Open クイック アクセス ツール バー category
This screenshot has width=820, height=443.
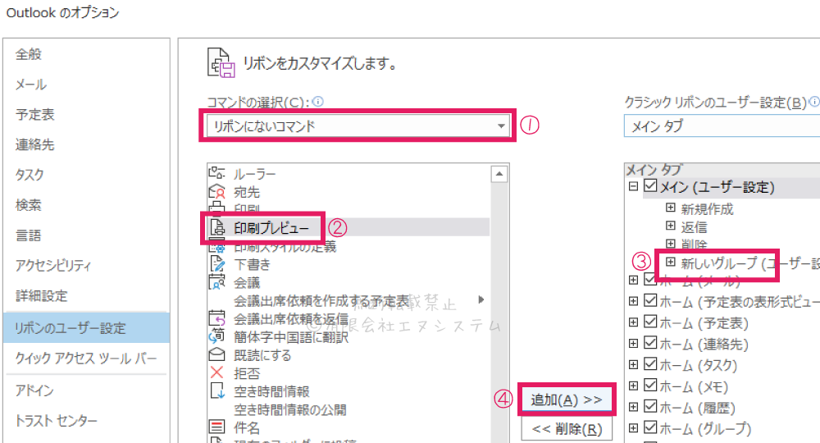click(86, 359)
